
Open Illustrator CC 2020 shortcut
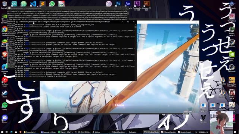(146, 6)
